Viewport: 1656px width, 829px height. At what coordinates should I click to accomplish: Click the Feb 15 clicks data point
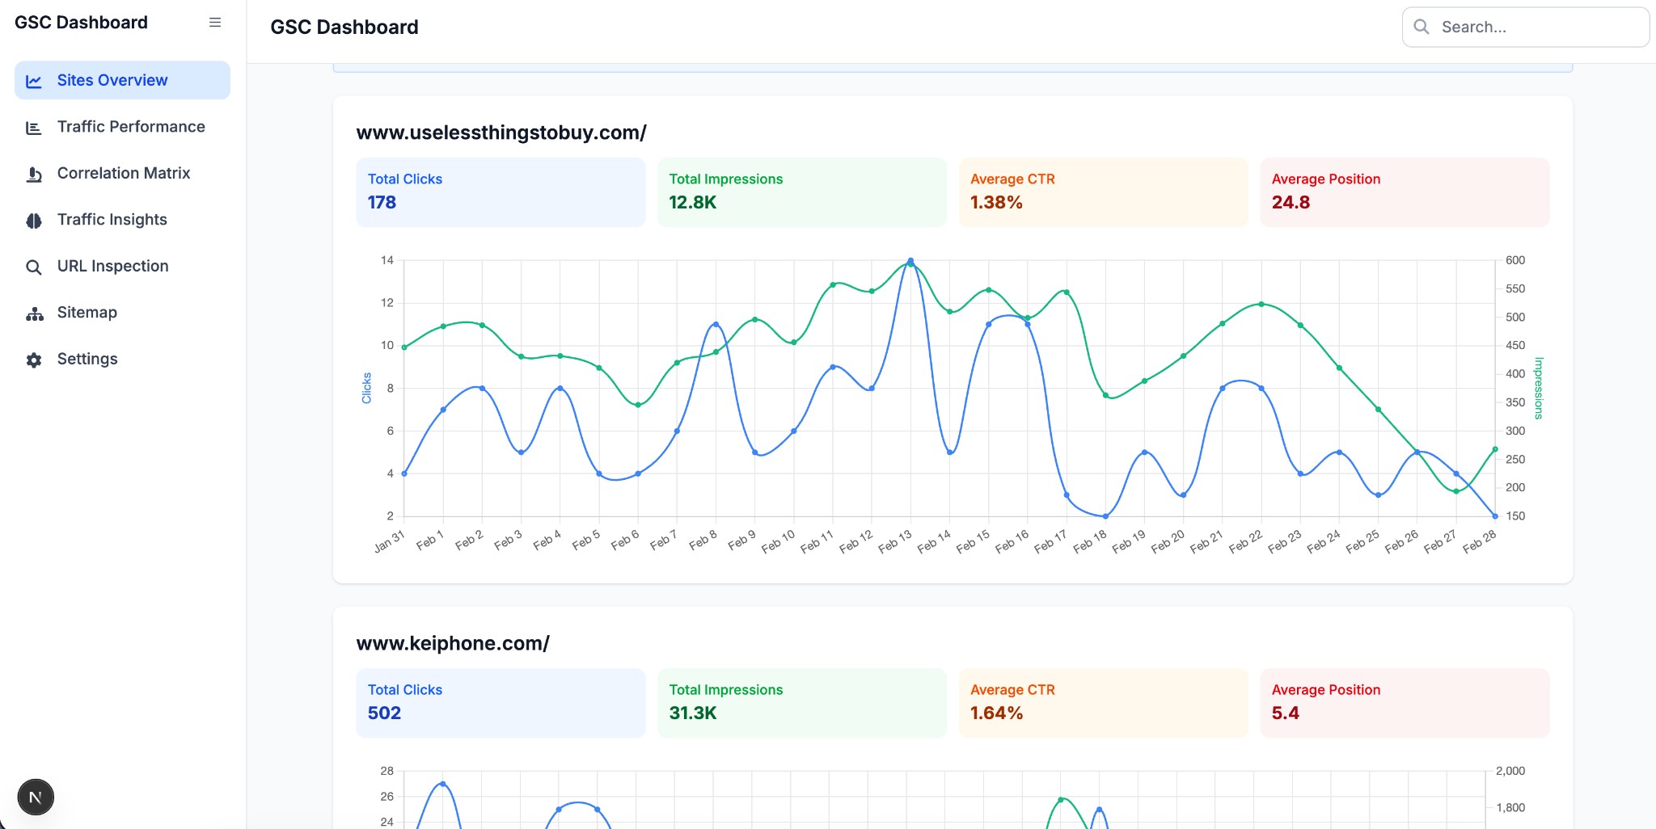point(988,324)
